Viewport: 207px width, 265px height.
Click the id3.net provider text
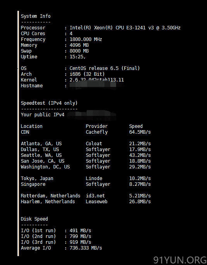[95, 196]
